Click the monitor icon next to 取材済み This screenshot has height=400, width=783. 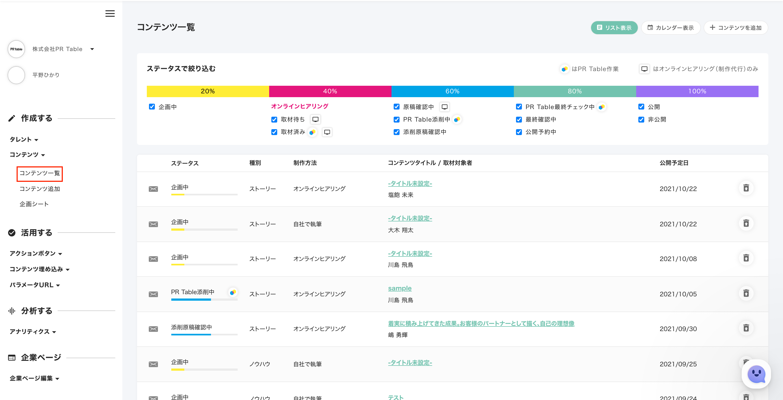point(327,132)
